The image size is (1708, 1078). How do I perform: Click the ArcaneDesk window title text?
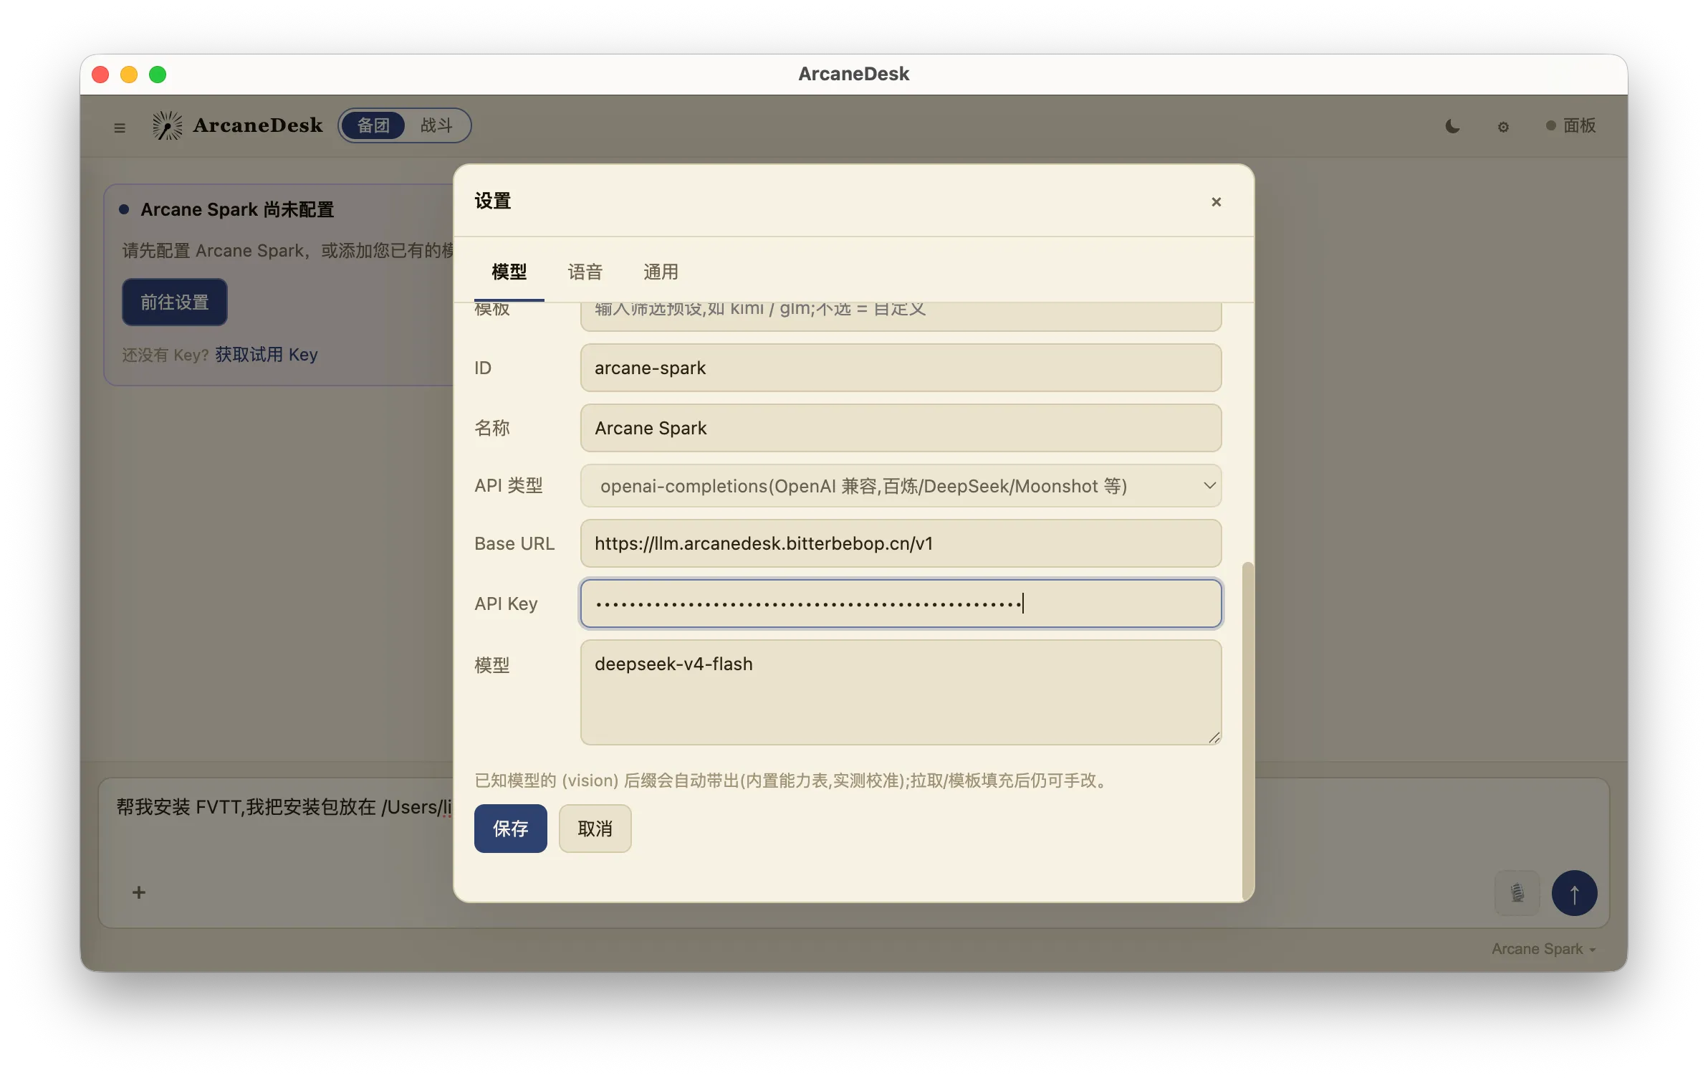[x=853, y=74]
